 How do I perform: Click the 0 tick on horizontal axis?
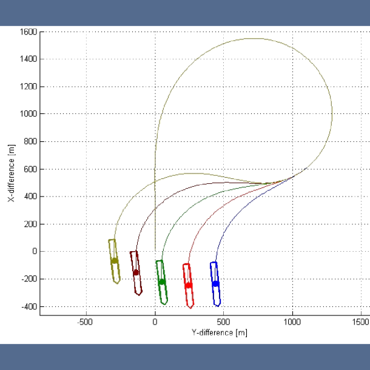(155, 321)
